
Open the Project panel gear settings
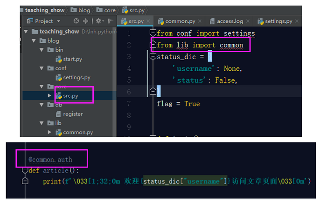pyautogui.click(x=100, y=21)
